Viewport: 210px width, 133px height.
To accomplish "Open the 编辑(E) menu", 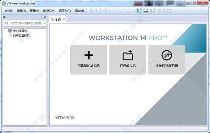I will [21, 11].
